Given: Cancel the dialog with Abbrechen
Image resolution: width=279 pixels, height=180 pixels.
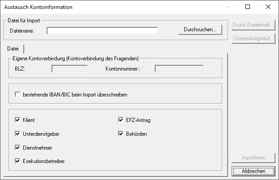Looking at the screenshot, I should coord(253,171).
